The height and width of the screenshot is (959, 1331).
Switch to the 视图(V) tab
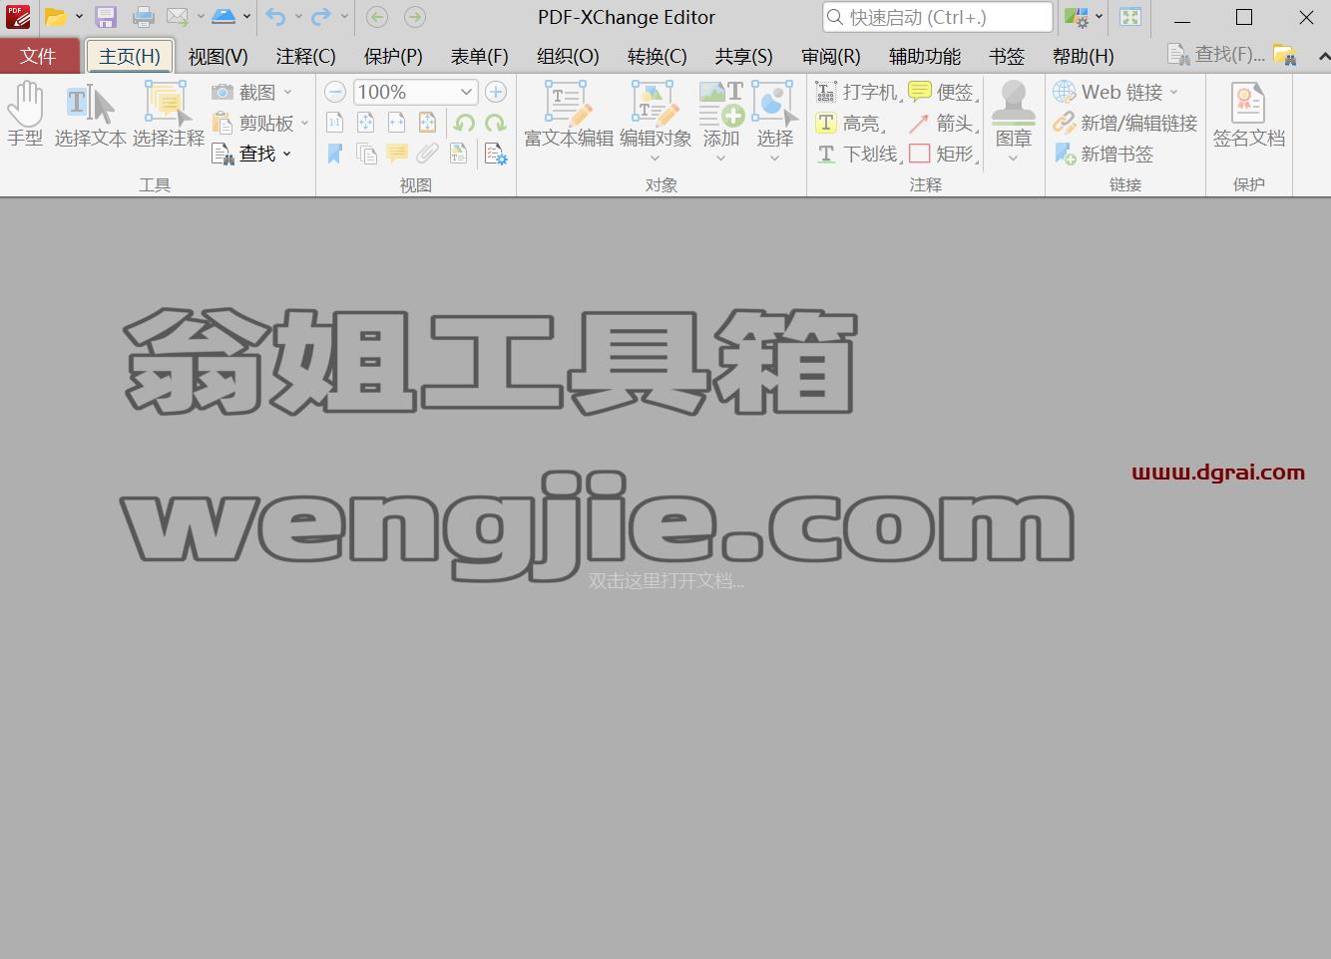pyautogui.click(x=219, y=56)
